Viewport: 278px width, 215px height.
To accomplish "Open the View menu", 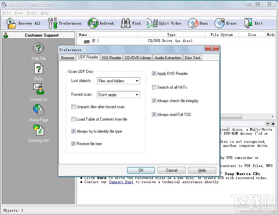I will 18,13.
